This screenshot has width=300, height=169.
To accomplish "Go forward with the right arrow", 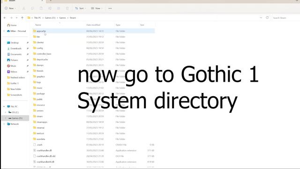I will click(x=11, y=18).
